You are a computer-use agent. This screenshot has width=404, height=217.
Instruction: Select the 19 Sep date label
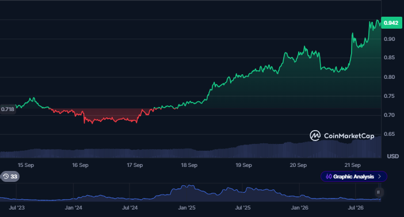[244, 165]
